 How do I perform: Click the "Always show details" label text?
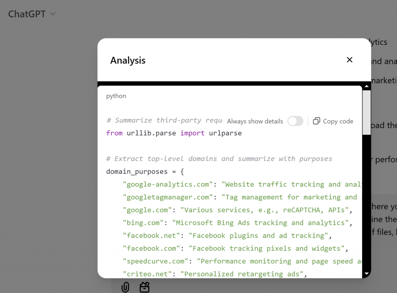click(x=255, y=121)
